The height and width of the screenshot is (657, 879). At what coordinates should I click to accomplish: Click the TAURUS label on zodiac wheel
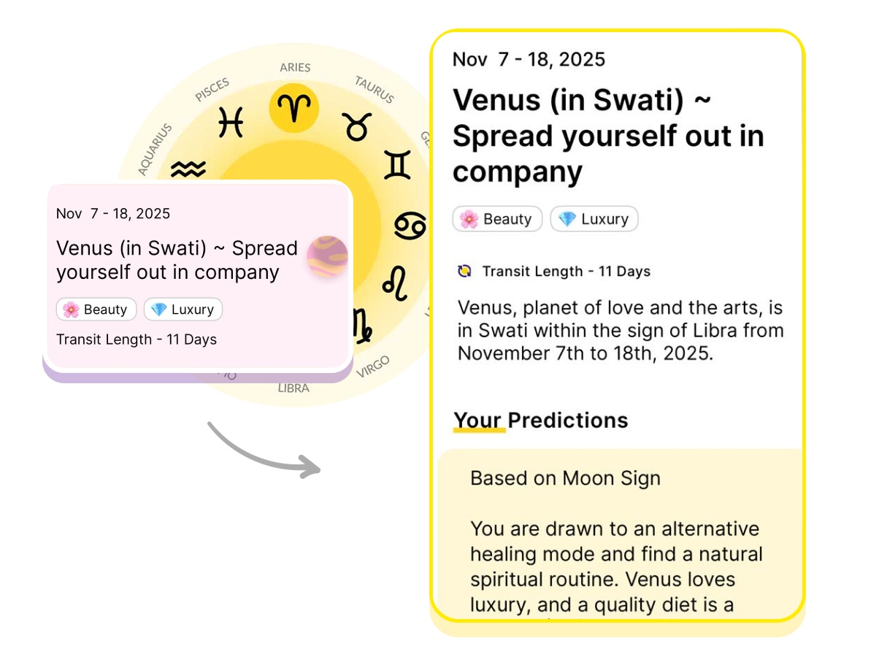(x=375, y=88)
